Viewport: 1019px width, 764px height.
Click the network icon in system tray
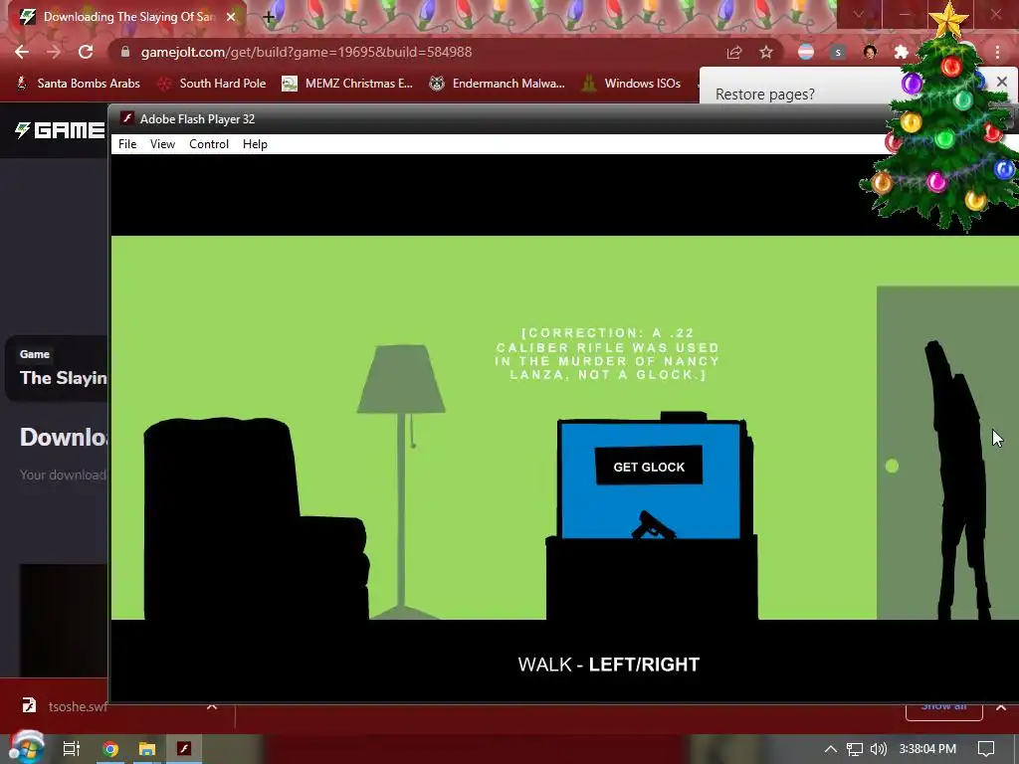click(x=854, y=749)
